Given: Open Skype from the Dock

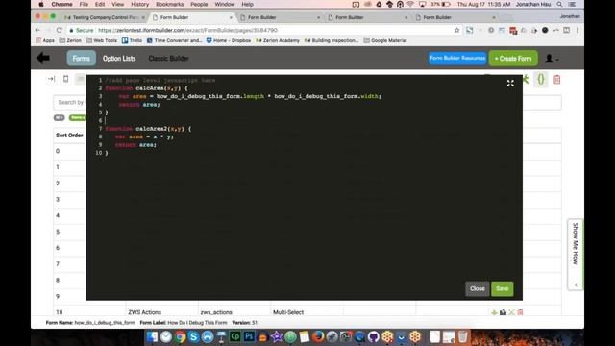Looking at the screenshot, I should click(x=194, y=336).
